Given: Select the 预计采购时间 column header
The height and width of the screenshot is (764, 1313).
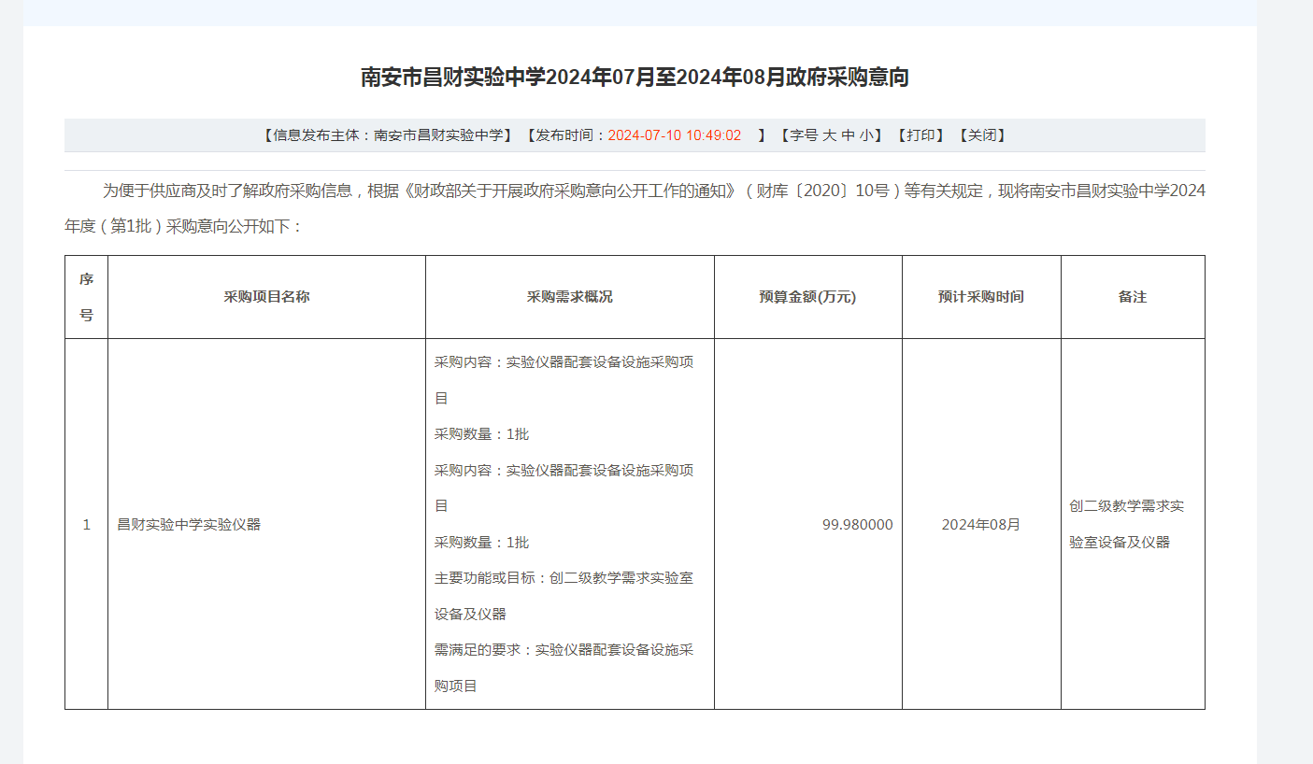Looking at the screenshot, I should (980, 296).
